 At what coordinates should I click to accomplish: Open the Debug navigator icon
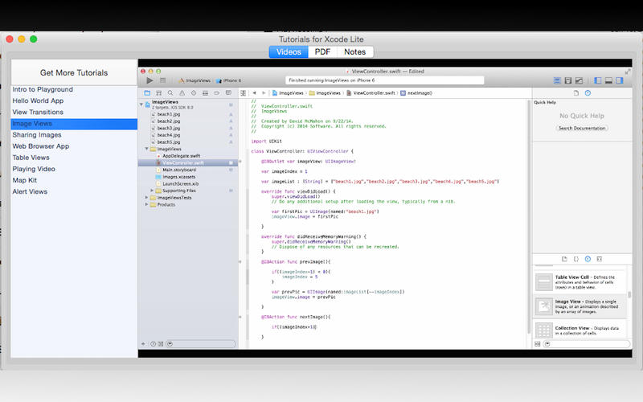point(205,93)
